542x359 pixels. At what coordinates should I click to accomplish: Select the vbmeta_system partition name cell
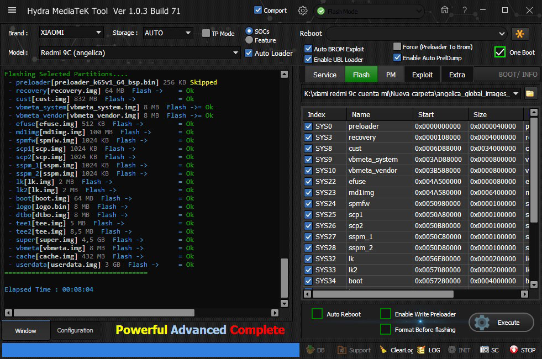(x=380, y=159)
